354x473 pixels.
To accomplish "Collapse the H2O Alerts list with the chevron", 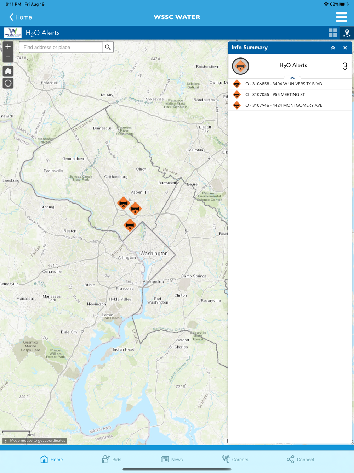I will 292,78.
